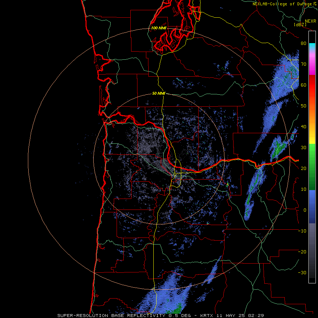Click the -10 value on the dBZ scale
Screen dimensions: 318x318
[x=302, y=231]
